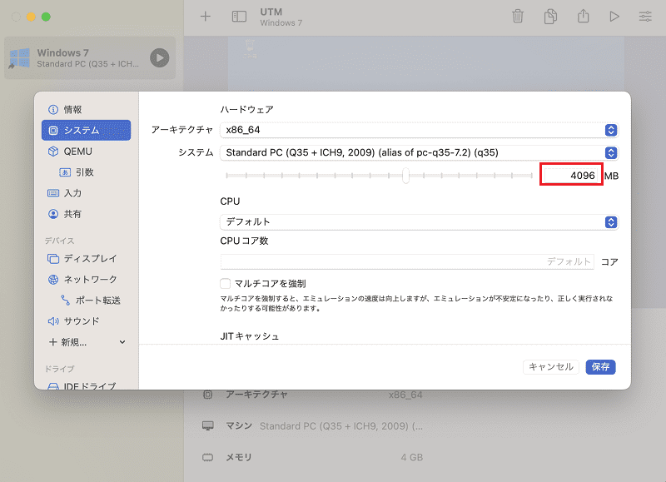Enable the マルチコアを強制 checkbox
This screenshot has height=482, width=666.
225,283
